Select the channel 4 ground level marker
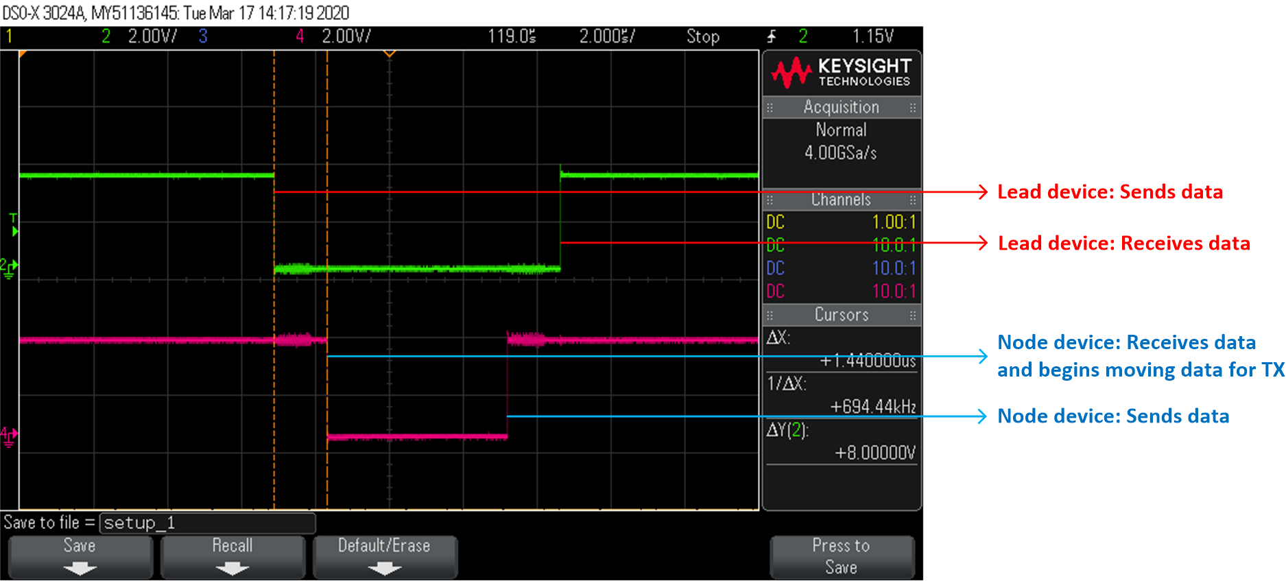This screenshot has width=1286, height=581. 9,436
